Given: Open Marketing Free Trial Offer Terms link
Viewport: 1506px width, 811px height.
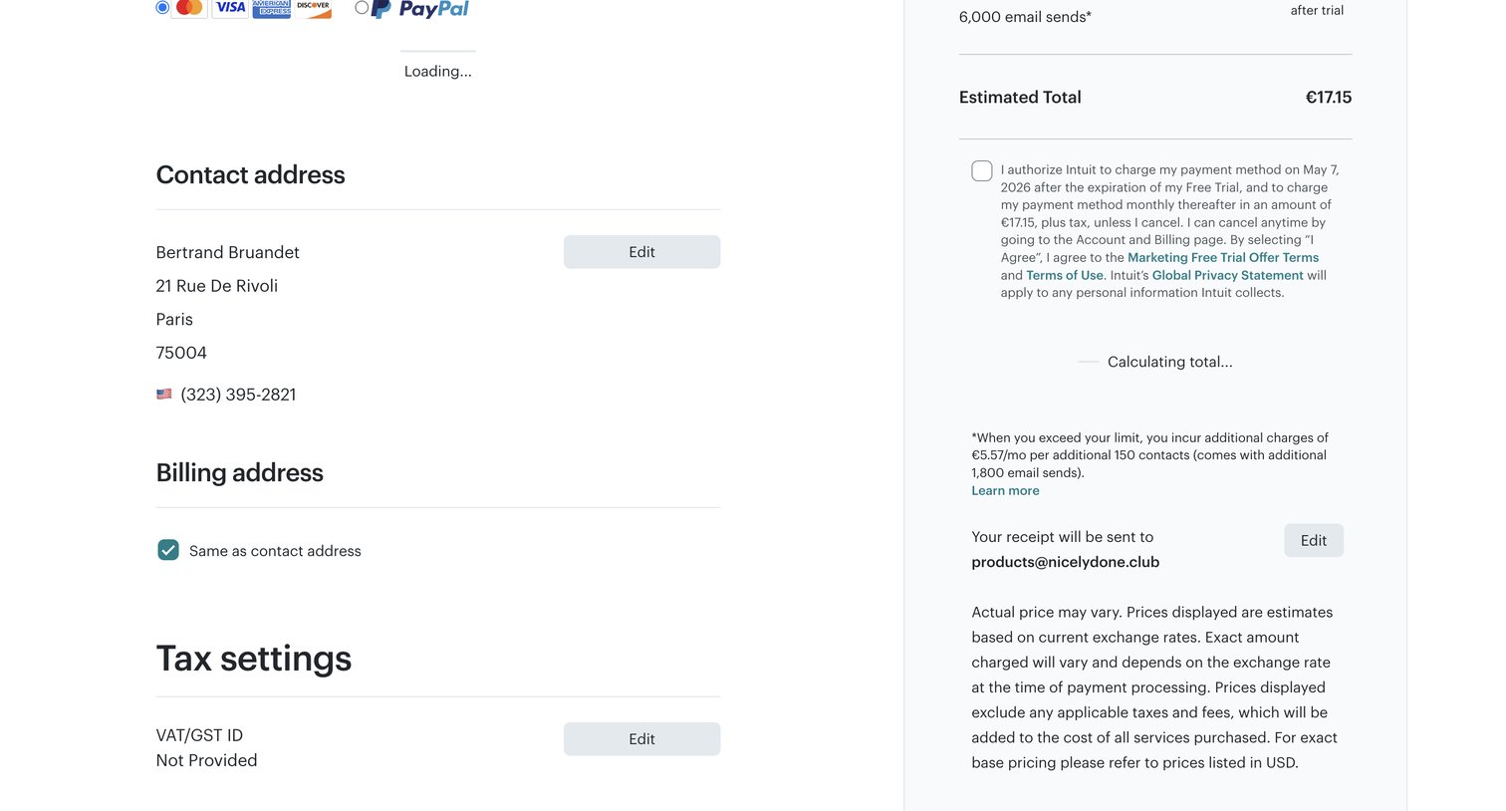Looking at the screenshot, I should click(x=1223, y=257).
